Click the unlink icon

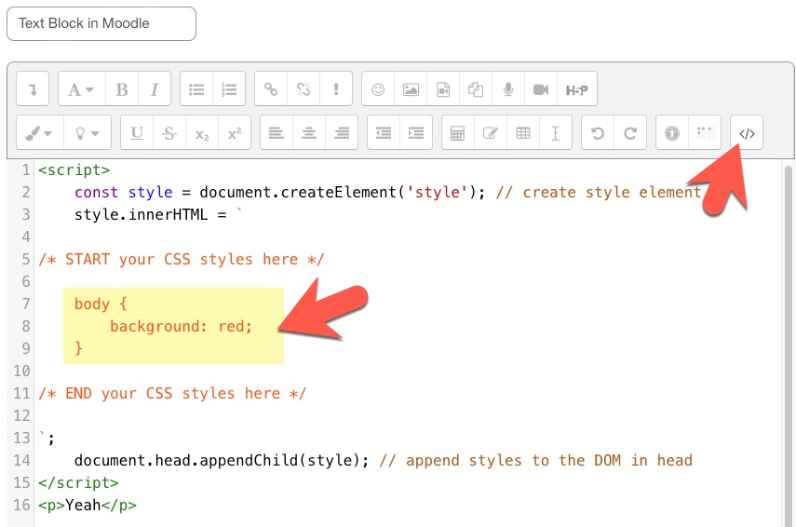click(303, 89)
